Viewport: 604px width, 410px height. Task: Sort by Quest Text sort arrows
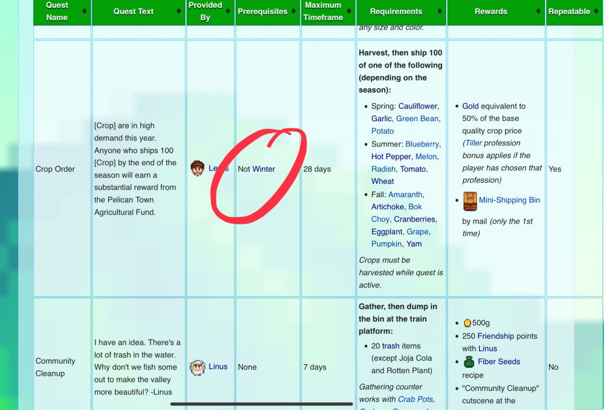[179, 11]
